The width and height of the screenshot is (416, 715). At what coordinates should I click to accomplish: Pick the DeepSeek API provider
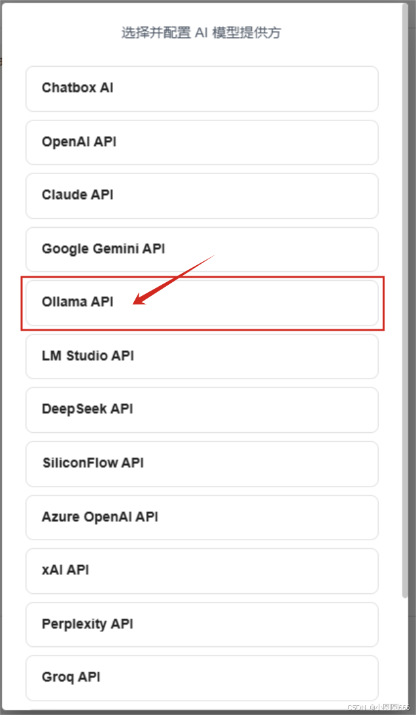[202, 410]
